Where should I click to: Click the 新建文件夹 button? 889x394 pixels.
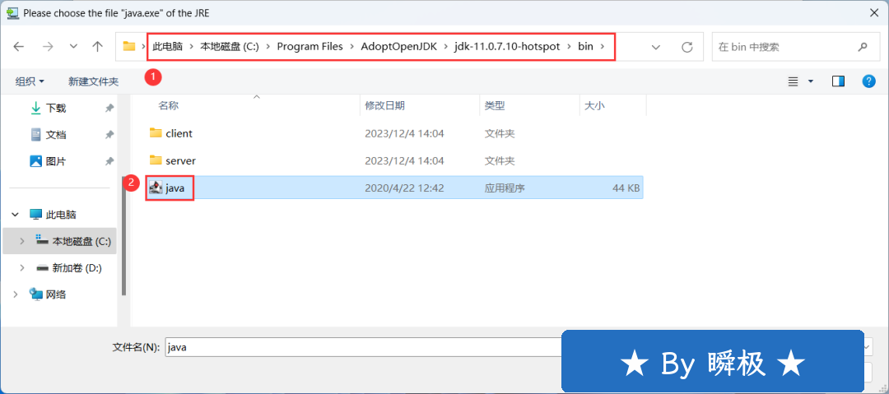[93, 81]
